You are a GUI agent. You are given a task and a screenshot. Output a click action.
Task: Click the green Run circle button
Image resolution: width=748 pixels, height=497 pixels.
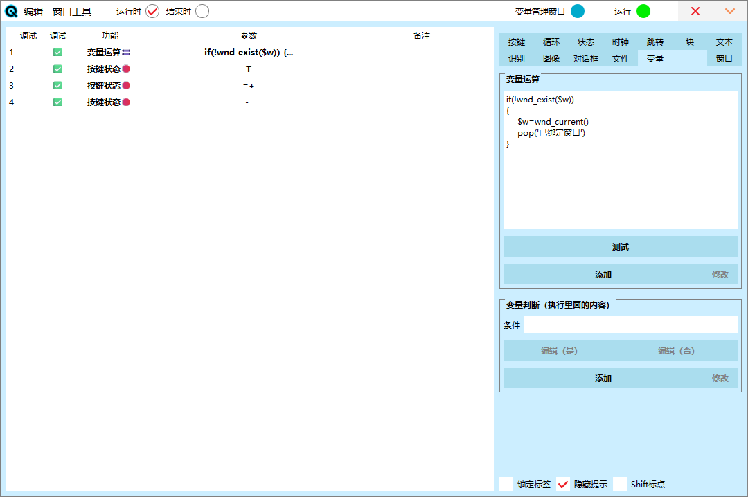pos(643,11)
